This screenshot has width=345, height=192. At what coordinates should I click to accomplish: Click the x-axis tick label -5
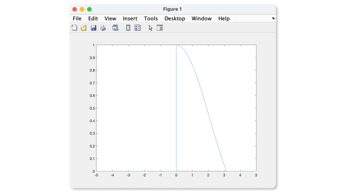tap(96, 175)
